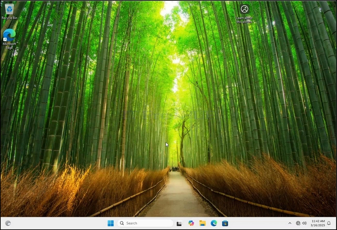The width and height of the screenshot is (337, 230).
Task: Open the network status tray icon
Action: 298,223
